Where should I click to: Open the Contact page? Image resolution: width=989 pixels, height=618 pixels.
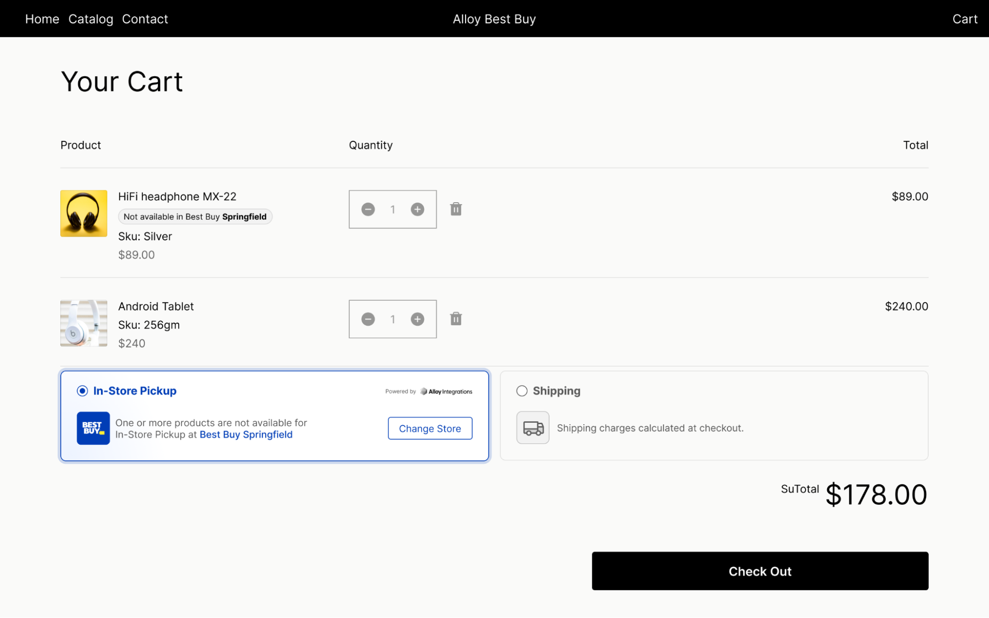coord(145,19)
